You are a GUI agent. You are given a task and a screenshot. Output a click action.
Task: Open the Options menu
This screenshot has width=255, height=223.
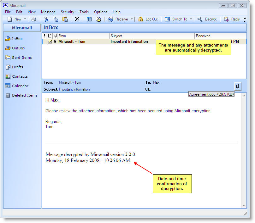[x=101, y=12]
